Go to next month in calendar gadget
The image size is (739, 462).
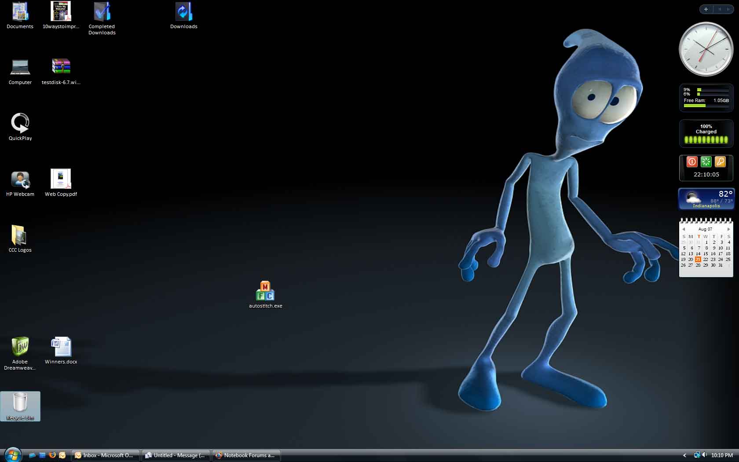click(729, 229)
